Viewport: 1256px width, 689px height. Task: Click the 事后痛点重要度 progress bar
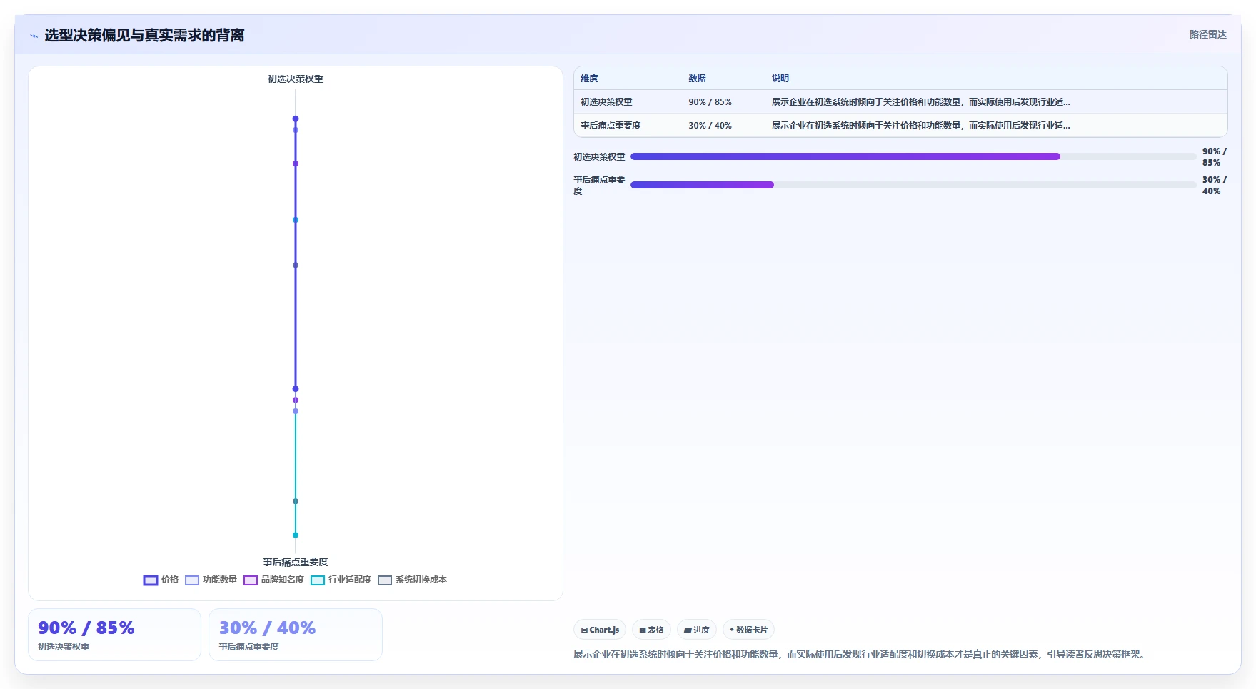click(x=913, y=185)
